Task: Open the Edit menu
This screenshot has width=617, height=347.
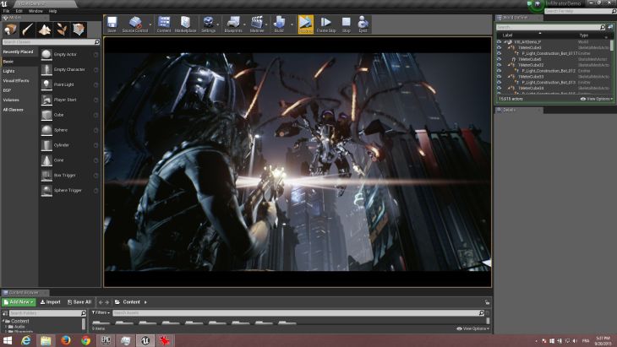Action: (19, 11)
